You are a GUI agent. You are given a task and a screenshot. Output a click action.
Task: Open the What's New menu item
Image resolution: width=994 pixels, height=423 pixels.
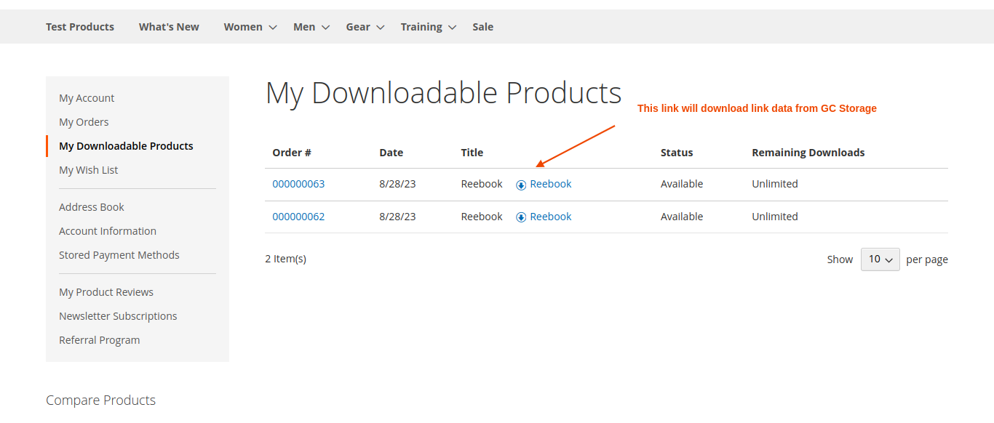click(168, 26)
